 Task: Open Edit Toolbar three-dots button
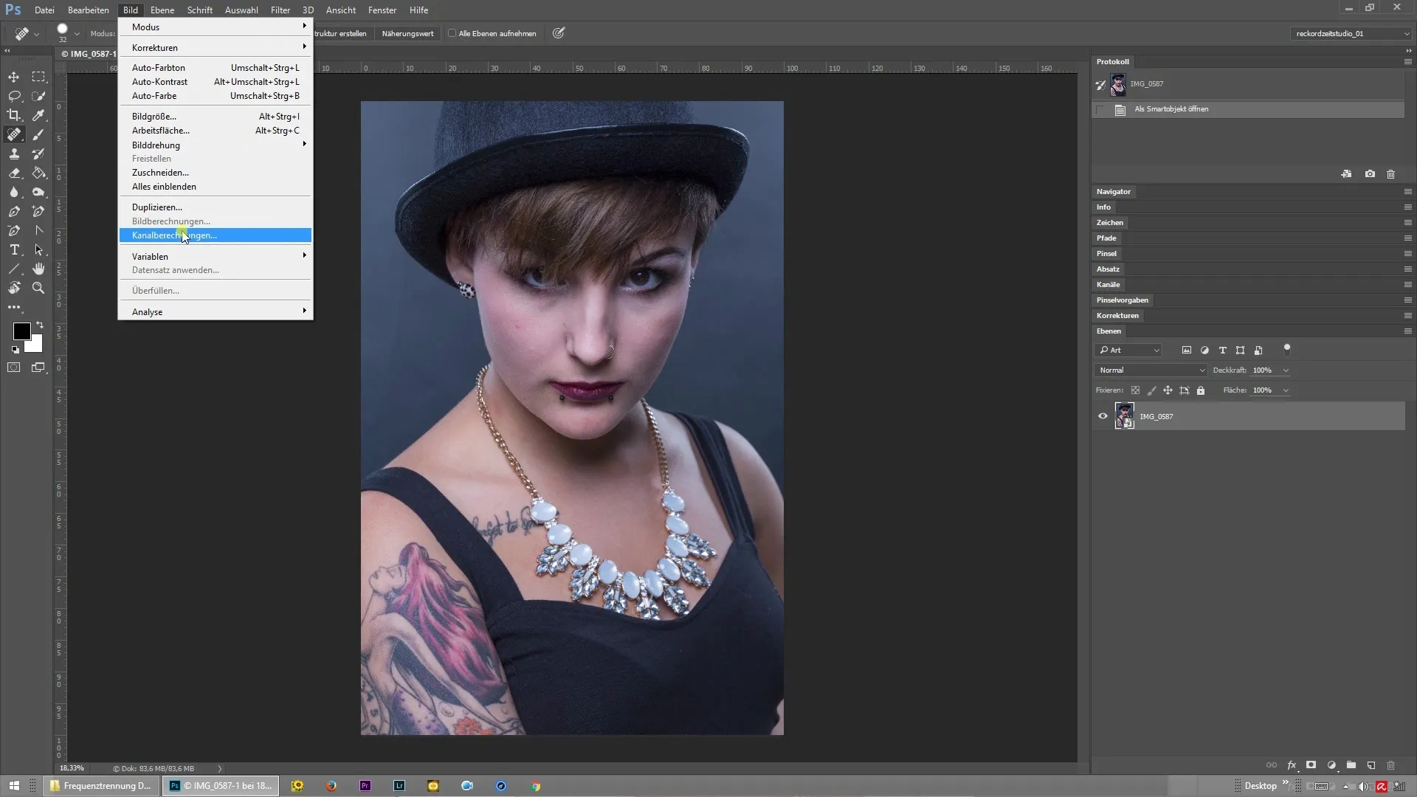(14, 307)
